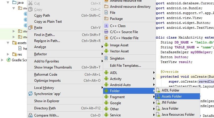
Task: Click the Android icon beside Vector Asset
Action: pyautogui.click(x=107, y=51)
